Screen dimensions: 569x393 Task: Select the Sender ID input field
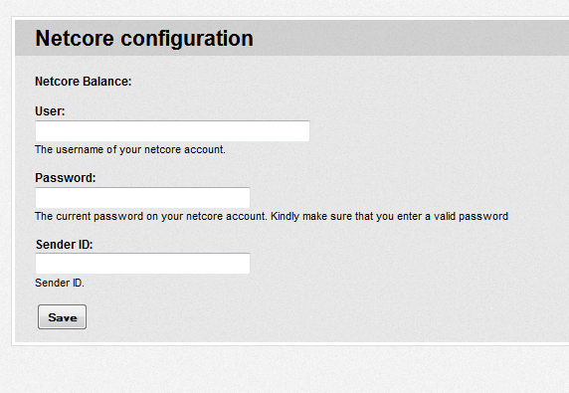point(142,264)
